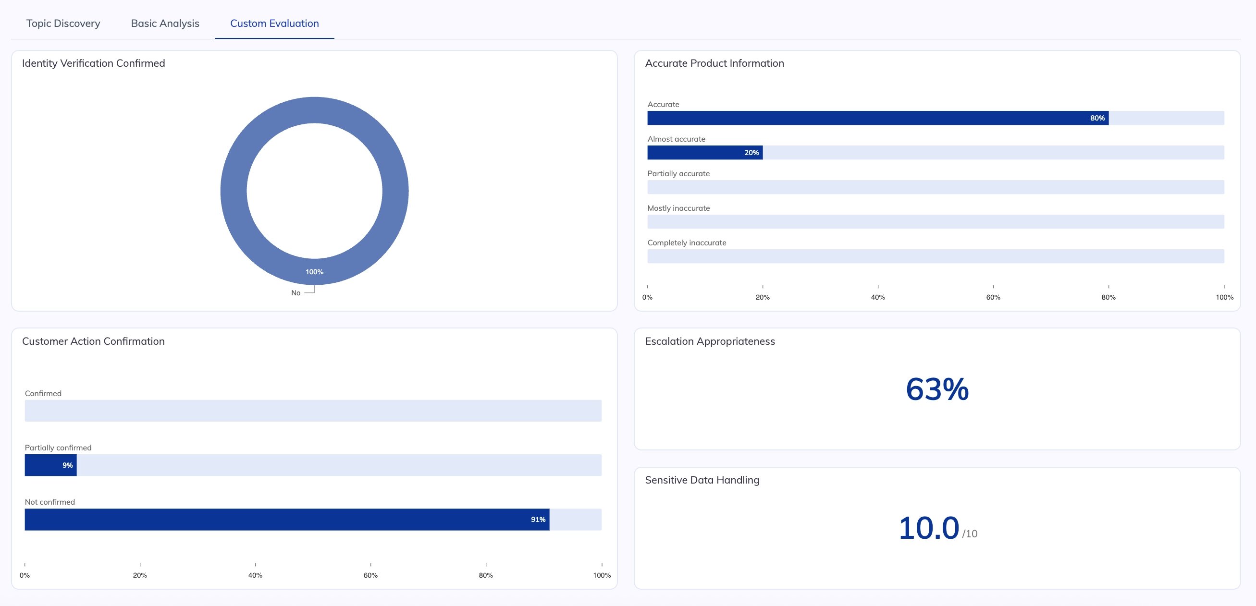Select the Custom Evaluation tab
Screen dimensions: 1256x606
click(x=274, y=24)
